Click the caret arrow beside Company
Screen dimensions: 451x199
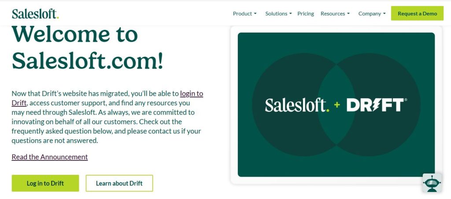(x=384, y=14)
